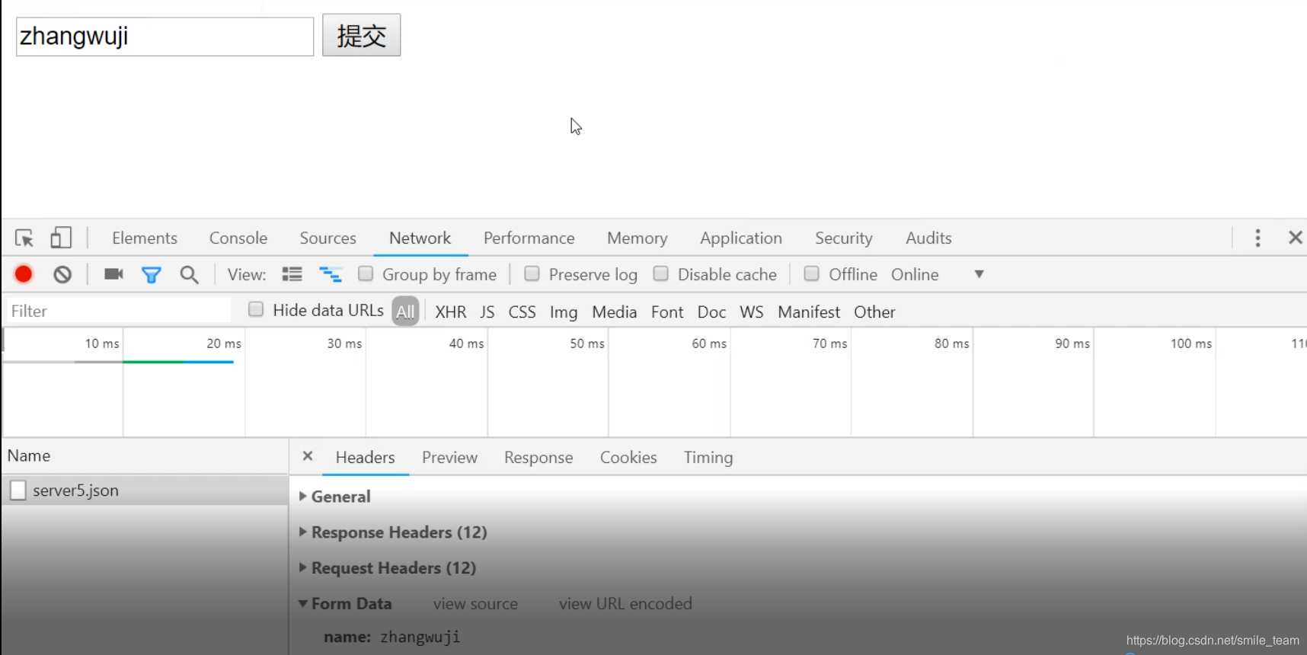
Task: Click the capture screenshots camera icon
Action: (113, 274)
